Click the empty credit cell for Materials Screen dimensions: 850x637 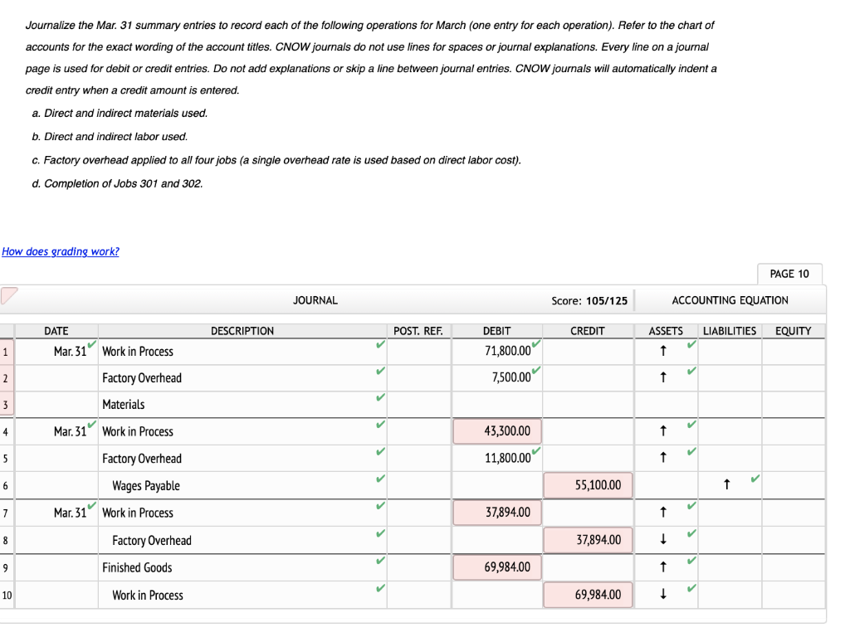[588, 405]
